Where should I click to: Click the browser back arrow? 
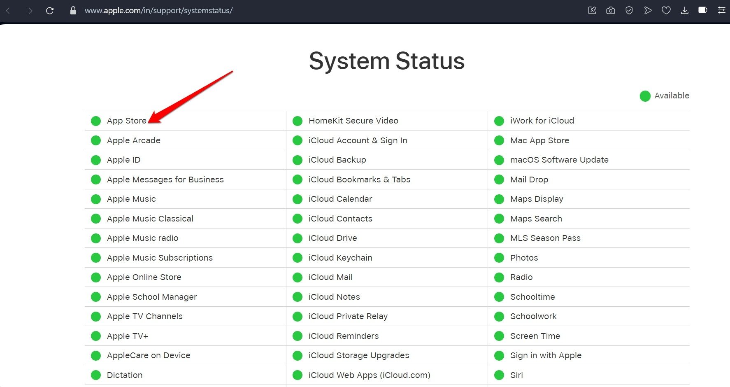click(8, 11)
